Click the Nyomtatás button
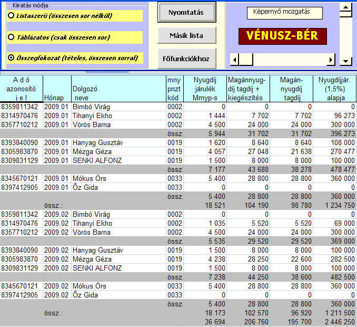This screenshot has height=327, width=357. (x=186, y=12)
